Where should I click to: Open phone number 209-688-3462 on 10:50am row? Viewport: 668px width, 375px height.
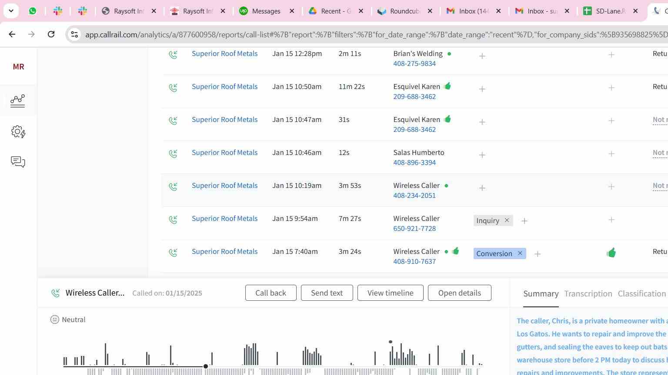414,97
